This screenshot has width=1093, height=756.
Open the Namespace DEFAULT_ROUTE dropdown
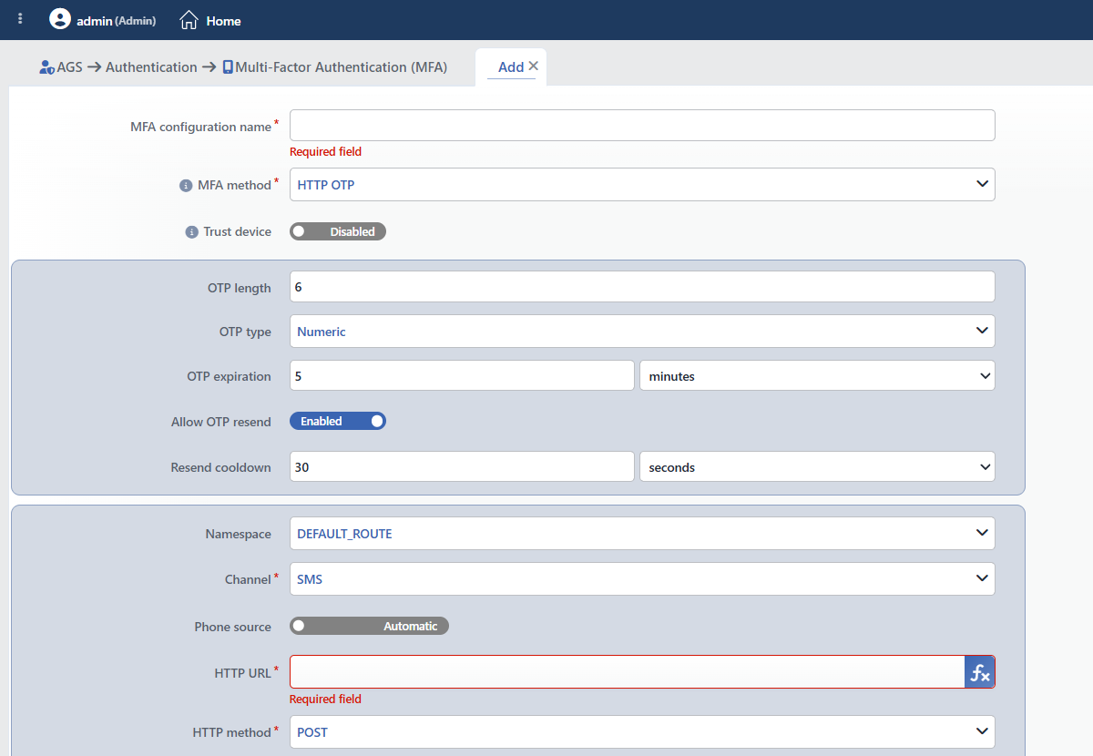642,534
